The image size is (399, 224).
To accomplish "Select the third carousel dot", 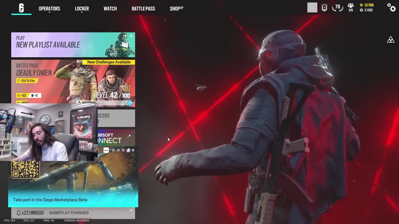I will (118, 150).
